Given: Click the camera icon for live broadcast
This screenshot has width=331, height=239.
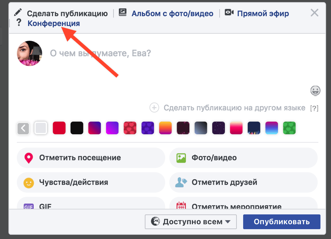Looking at the screenshot, I should [229, 12].
